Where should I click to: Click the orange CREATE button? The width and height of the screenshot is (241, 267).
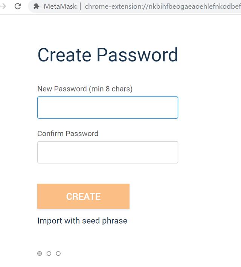[x=83, y=196]
